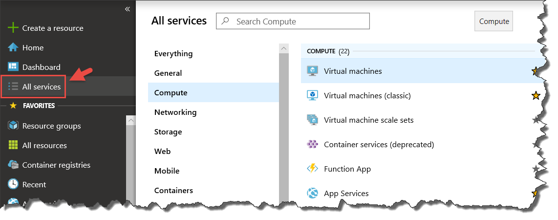
Task: Click the Container services purple icon
Action: [312, 144]
